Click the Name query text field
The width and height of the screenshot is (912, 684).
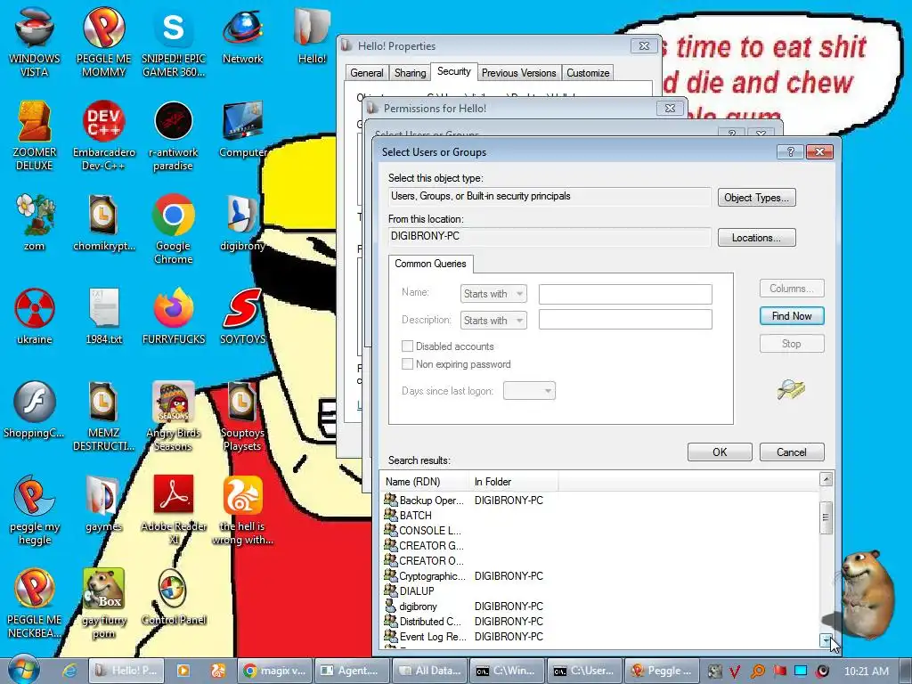tap(625, 294)
